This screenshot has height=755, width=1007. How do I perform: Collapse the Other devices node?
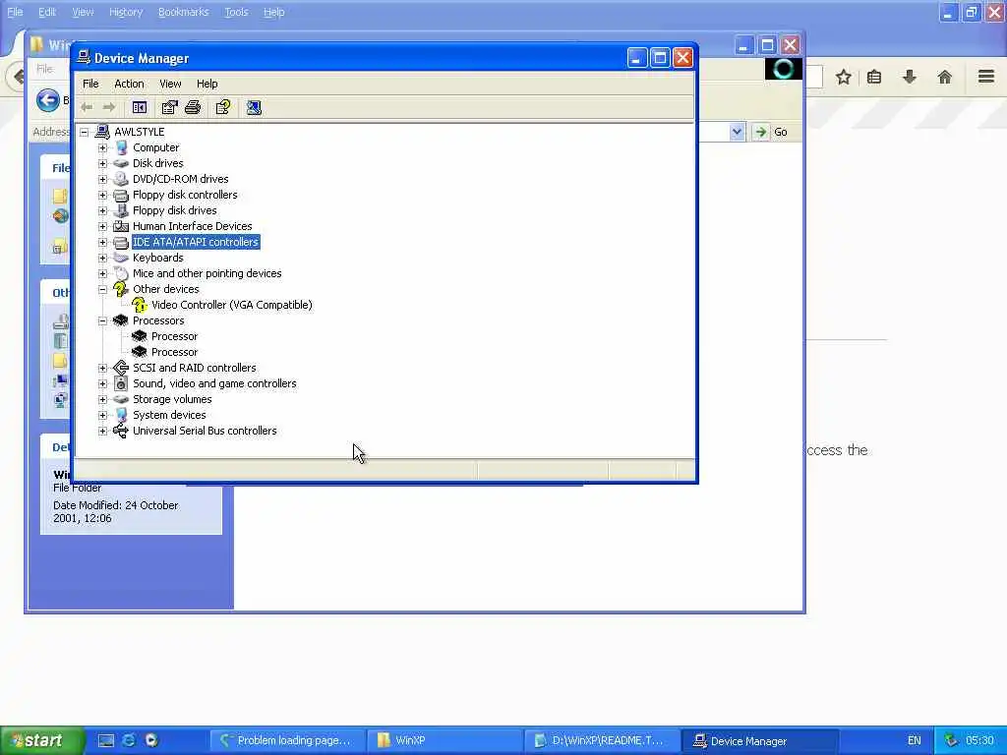click(x=102, y=289)
